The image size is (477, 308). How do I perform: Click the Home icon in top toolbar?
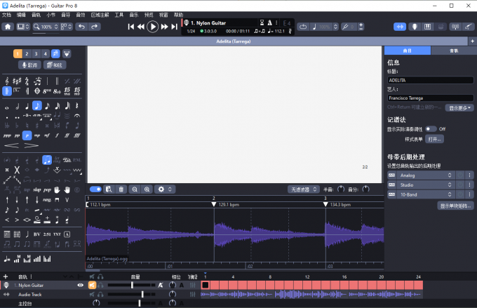8,27
